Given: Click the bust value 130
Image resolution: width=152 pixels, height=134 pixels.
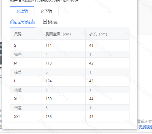Looking at the screenshot, I should click(x=49, y=99).
